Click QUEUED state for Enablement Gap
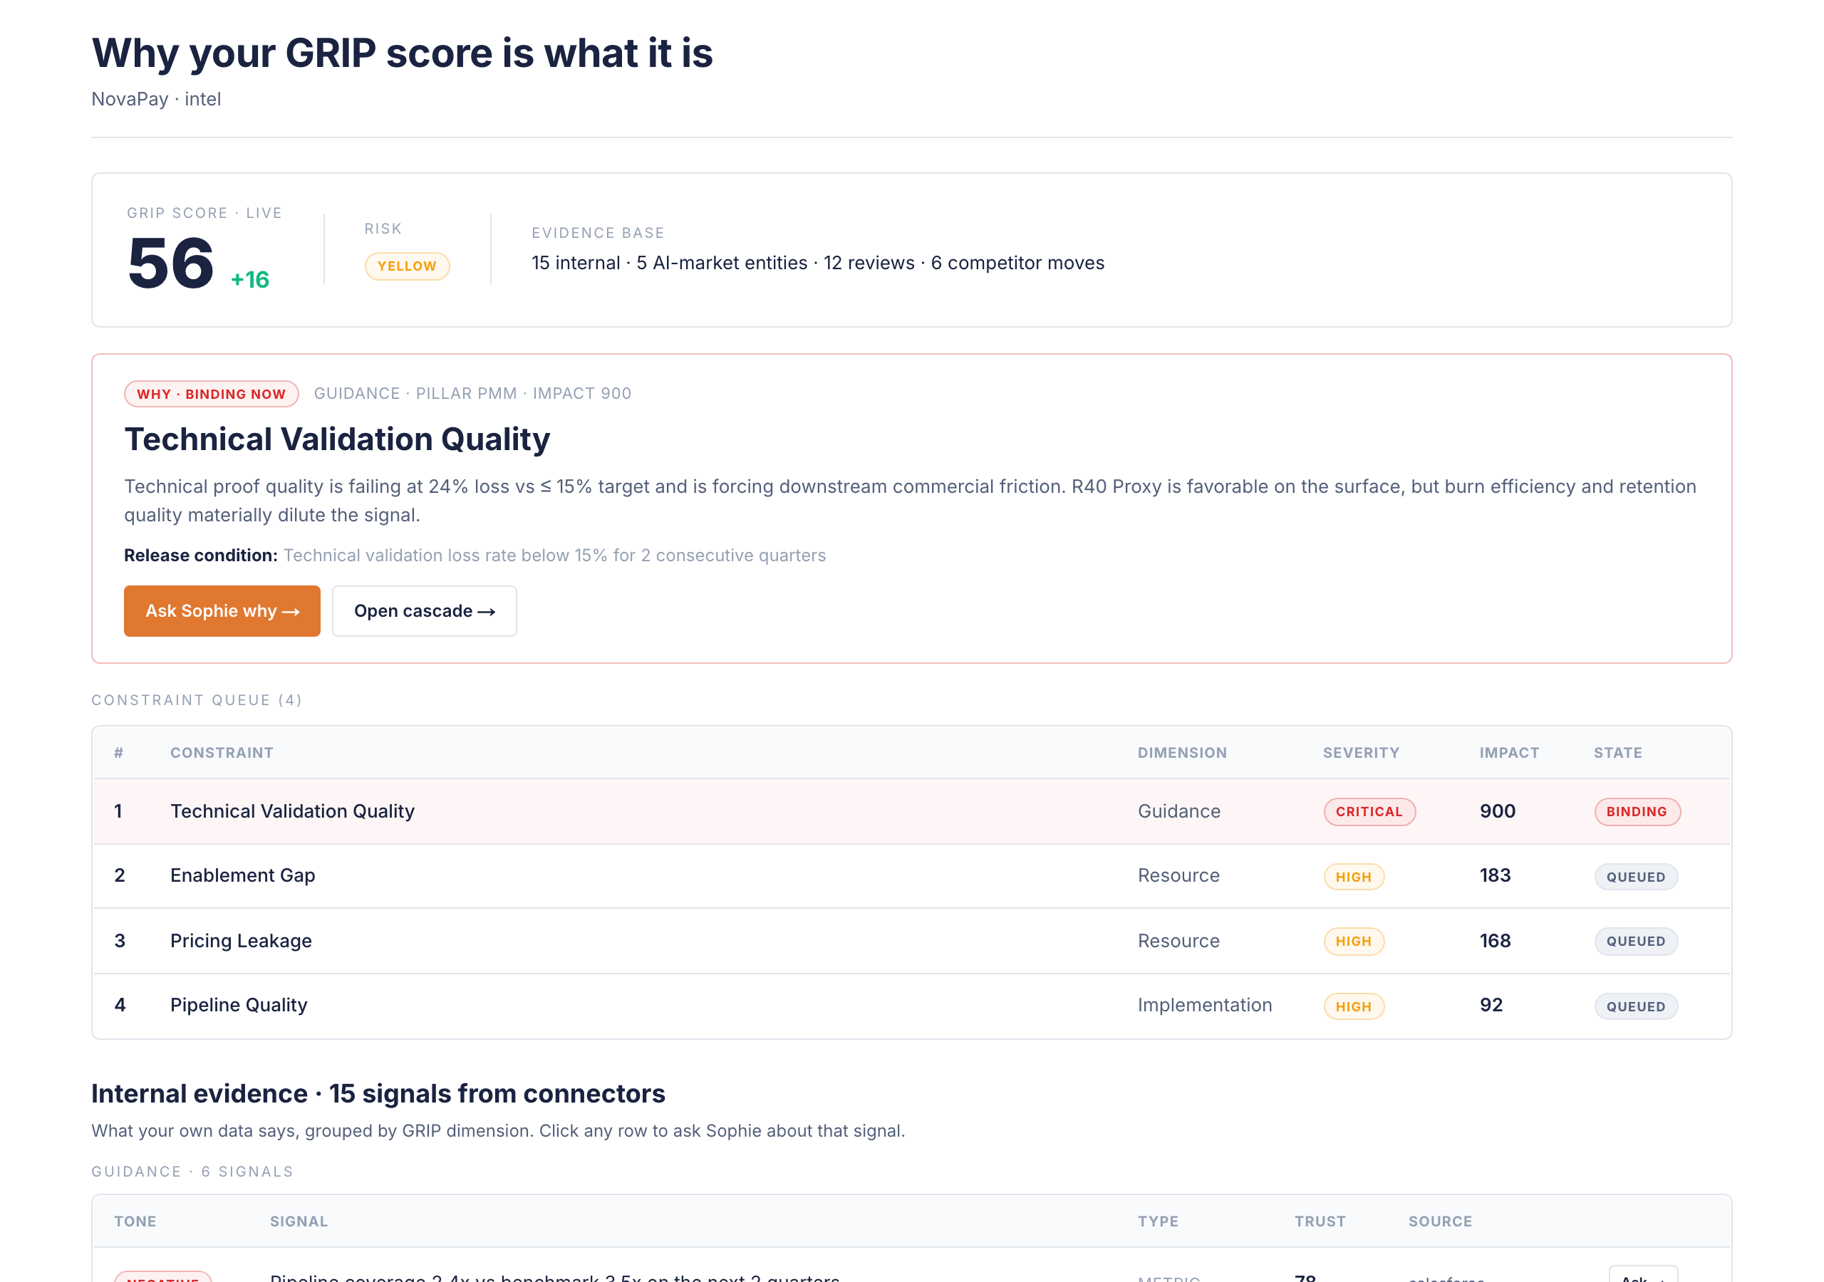 tap(1636, 877)
